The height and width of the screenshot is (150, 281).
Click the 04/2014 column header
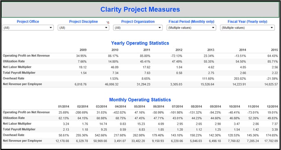click(x=120, y=107)
